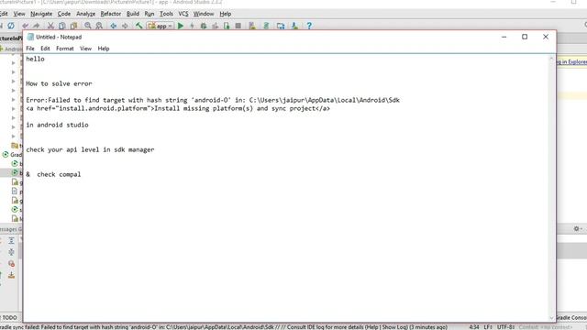This screenshot has height=330, width=587.
Task: Click the Debug app bug icon
Action: (x=204, y=26)
